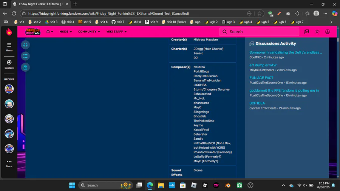Collapse the page with the expand-arrows button

pos(25,45)
